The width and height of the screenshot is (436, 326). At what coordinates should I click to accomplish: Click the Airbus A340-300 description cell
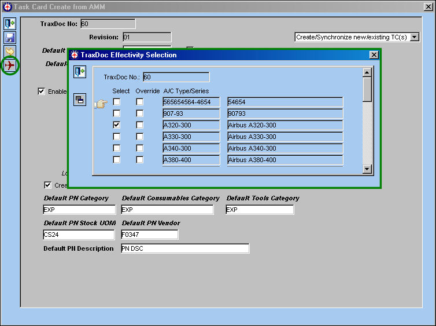coord(285,148)
